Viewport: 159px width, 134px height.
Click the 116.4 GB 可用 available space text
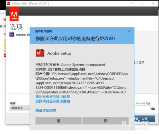[x=142, y=104]
